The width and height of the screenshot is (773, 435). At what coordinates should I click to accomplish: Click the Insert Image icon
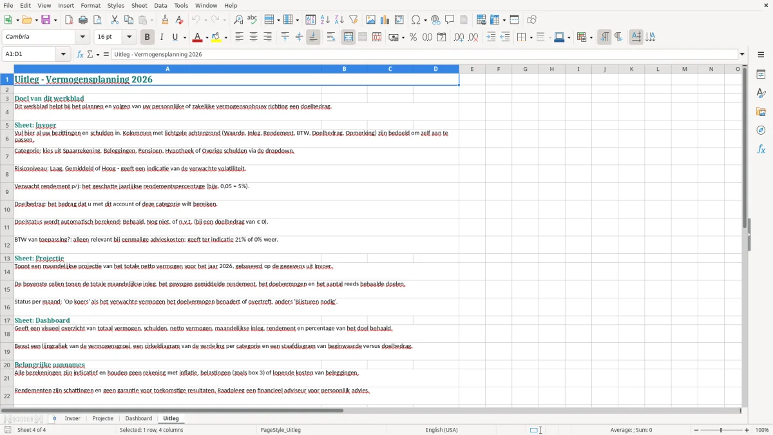tap(371, 20)
